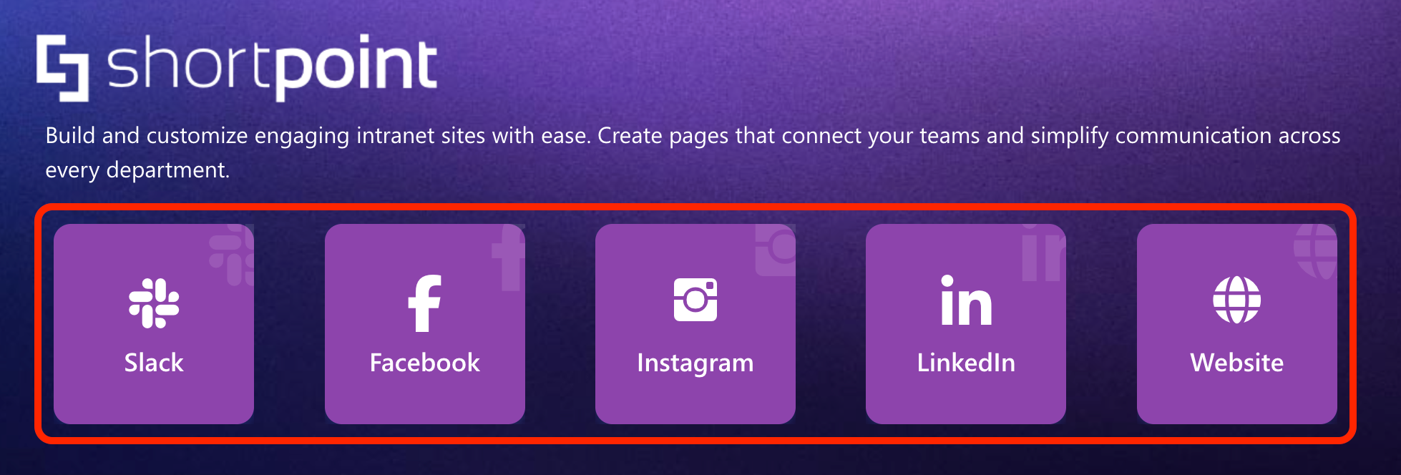The width and height of the screenshot is (1401, 475).
Task: Select the Instagram label text
Action: coord(695,364)
